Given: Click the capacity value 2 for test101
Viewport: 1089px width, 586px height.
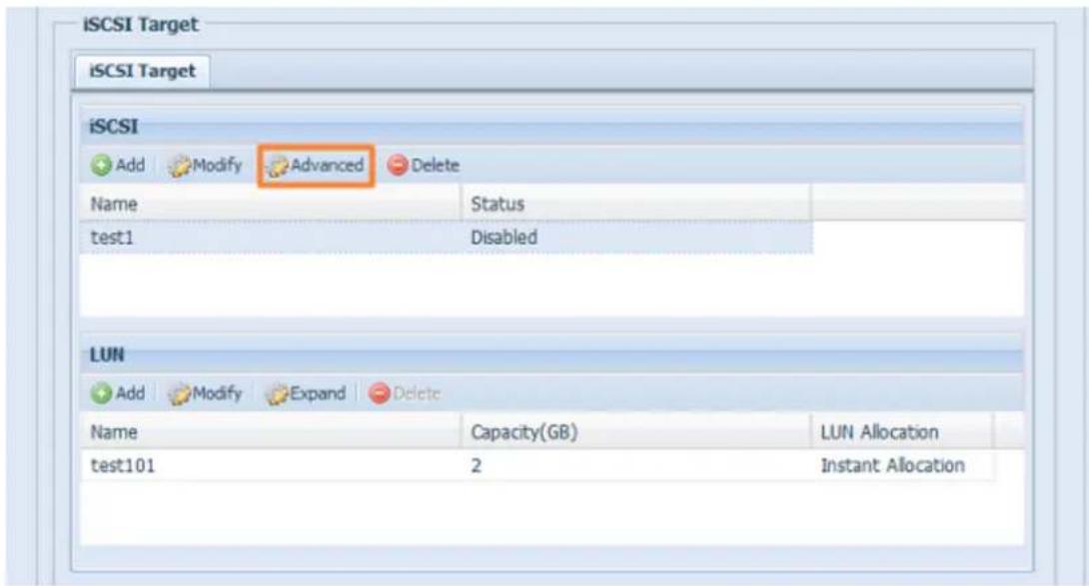Looking at the screenshot, I should (478, 465).
